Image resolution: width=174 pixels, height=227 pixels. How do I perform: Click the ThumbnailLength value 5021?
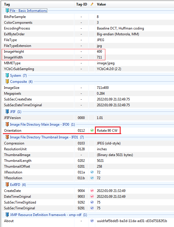click(100, 161)
